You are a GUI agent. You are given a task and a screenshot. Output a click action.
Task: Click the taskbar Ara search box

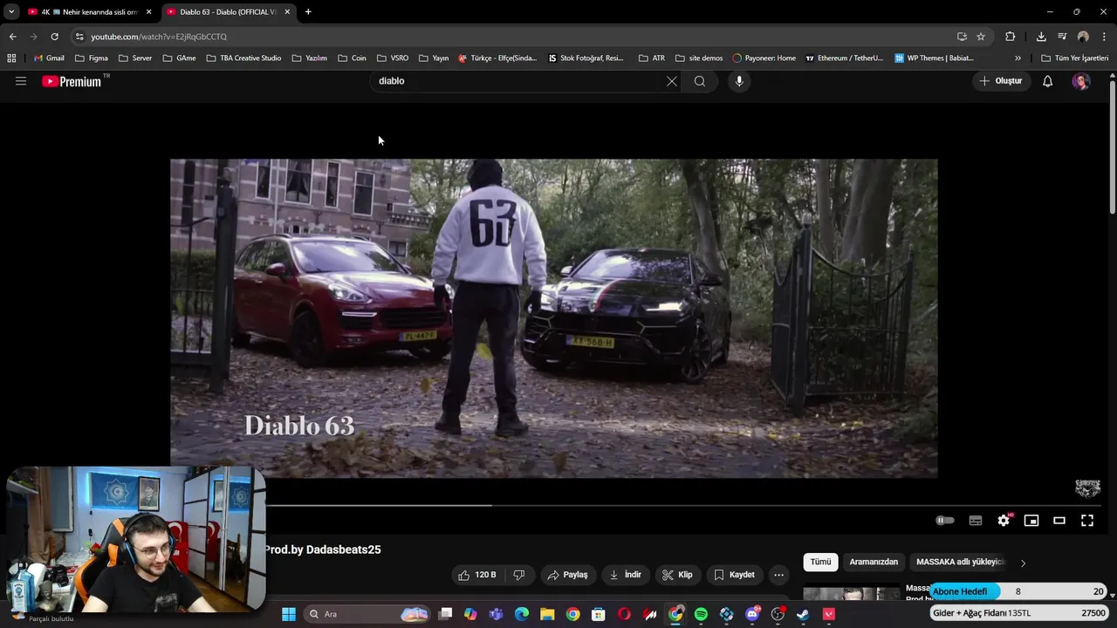pos(367,614)
